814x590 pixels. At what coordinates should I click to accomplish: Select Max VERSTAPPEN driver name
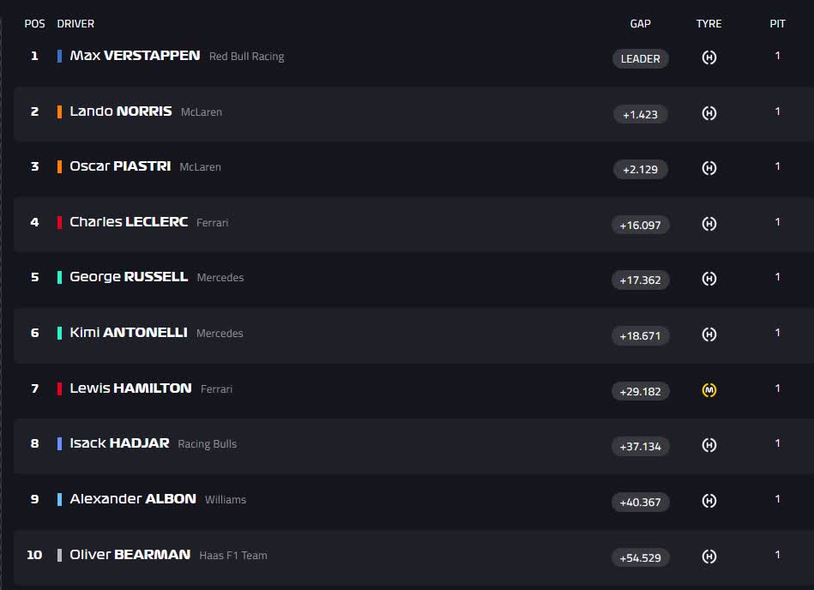point(135,56)
